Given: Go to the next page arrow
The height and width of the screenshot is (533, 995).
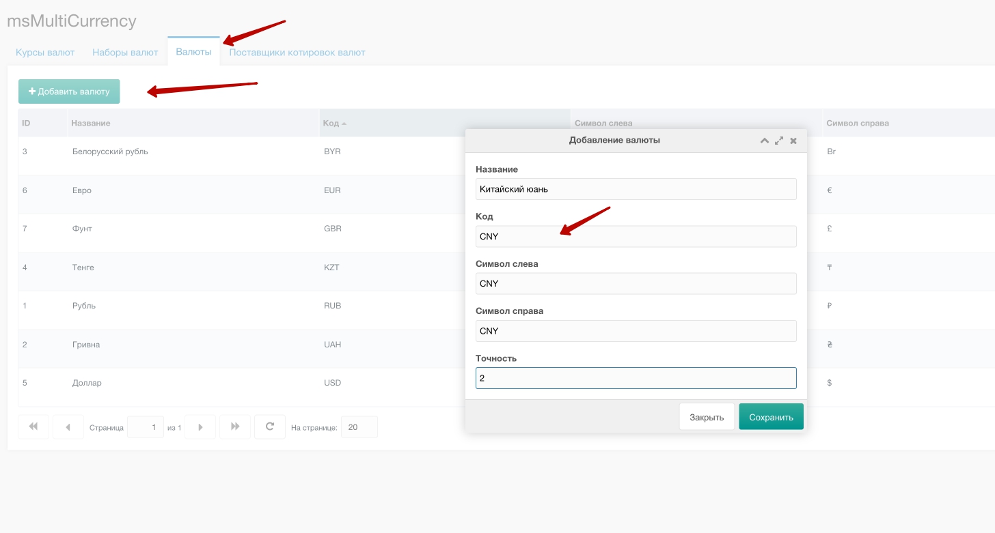Looking at the screenshot, I should point(200,427).
